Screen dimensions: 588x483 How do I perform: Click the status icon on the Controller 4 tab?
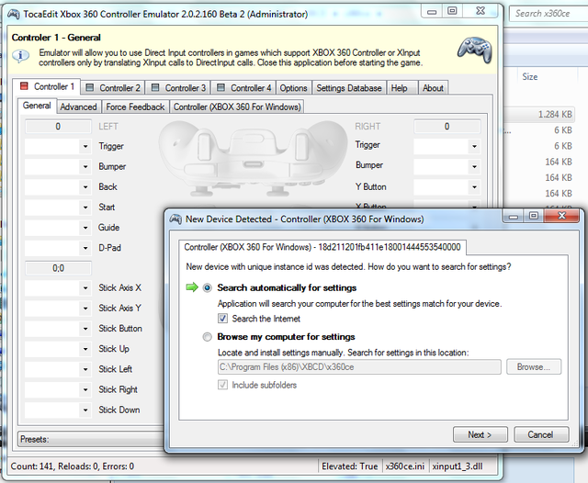[220, 87]
